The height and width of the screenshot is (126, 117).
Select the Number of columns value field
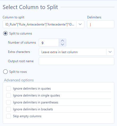click(x=49, y=43)
